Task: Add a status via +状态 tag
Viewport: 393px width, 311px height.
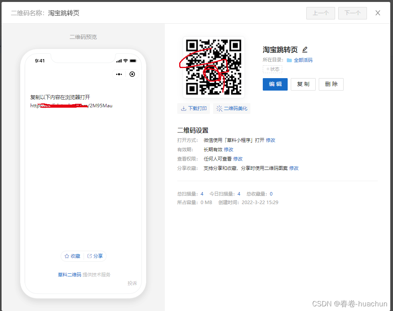Action: click(272, 69)
